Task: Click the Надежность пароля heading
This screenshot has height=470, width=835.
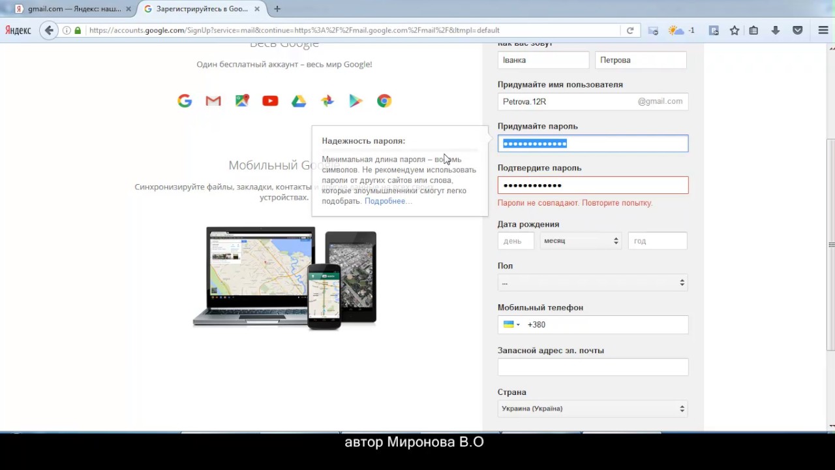Action: click(363, 141)
